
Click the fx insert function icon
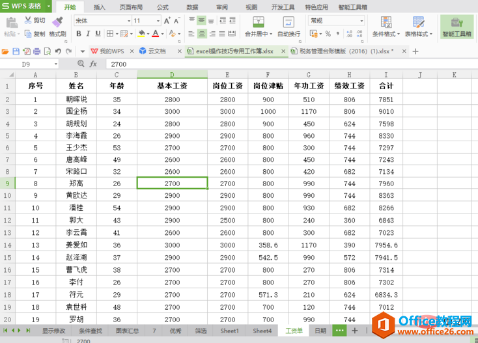(93, 64)
